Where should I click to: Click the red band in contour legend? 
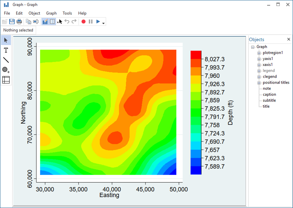click(x=196, y=55)
